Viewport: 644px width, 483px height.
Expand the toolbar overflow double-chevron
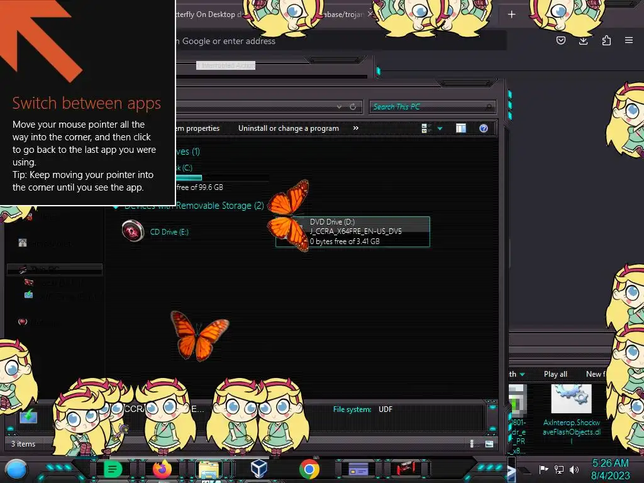(x=356, y=128)
